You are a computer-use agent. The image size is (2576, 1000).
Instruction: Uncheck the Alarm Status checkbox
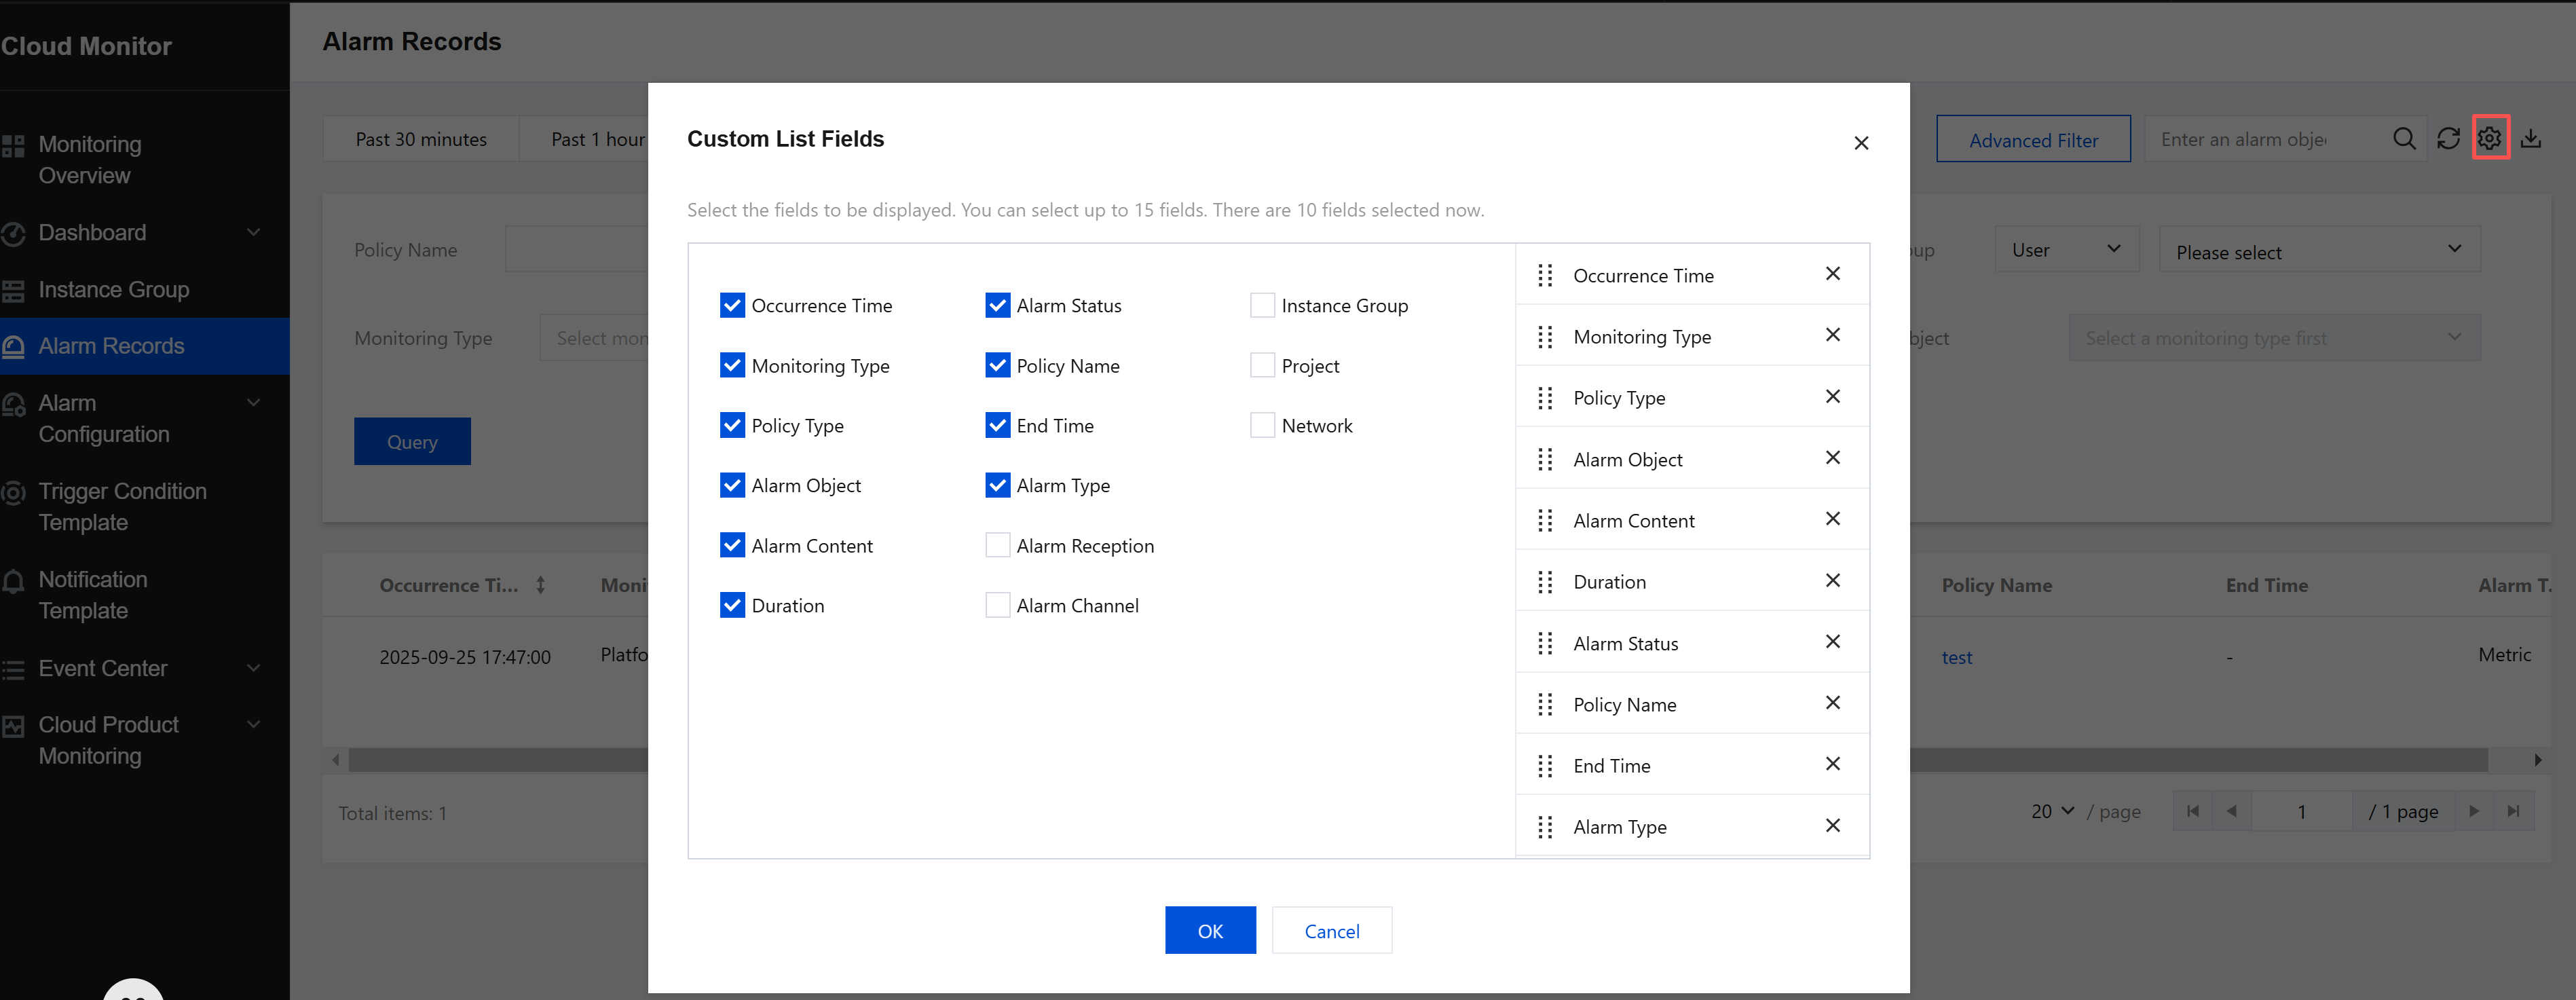(x=997, y=305)
